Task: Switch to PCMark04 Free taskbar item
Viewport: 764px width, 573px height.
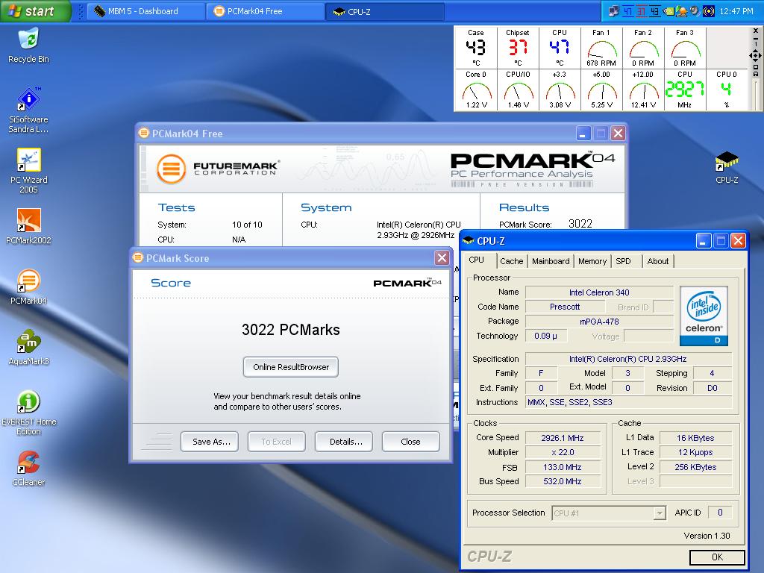Action: [x=266, y=11]
